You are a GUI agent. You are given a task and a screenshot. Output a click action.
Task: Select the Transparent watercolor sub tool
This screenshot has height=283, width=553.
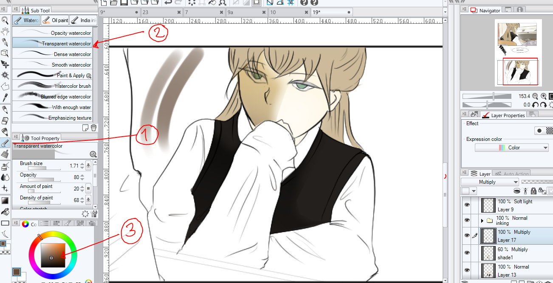(64, 43)
